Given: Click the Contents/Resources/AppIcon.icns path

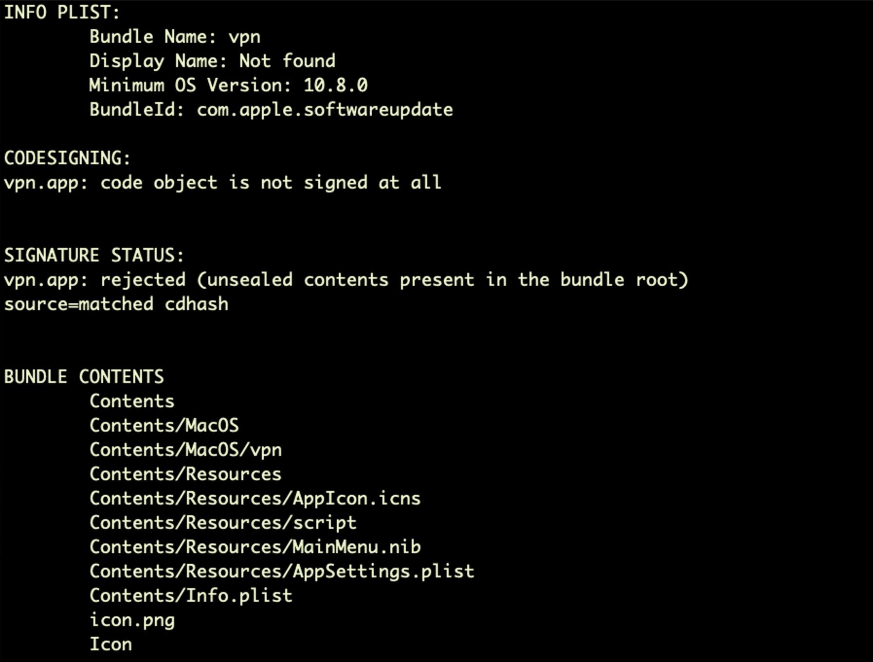Looking at the screenshot, I should coord(255,499).
